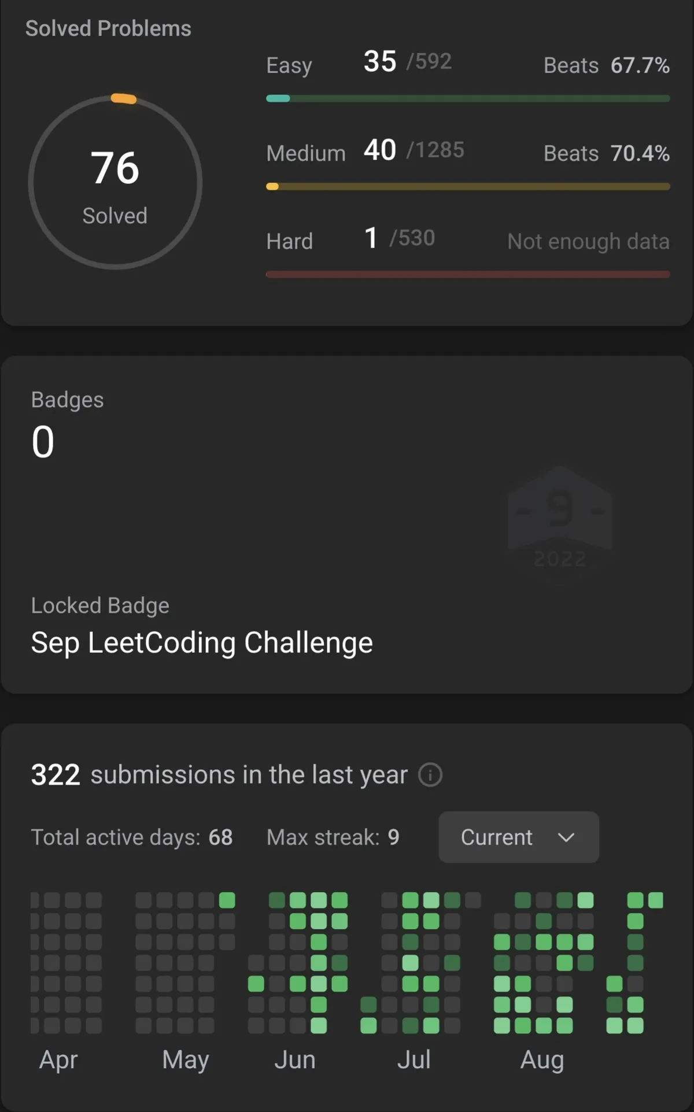This screenshot has height=1112, width=694.
Task: Click the Aug month label
Action: tap(542, 1060)
